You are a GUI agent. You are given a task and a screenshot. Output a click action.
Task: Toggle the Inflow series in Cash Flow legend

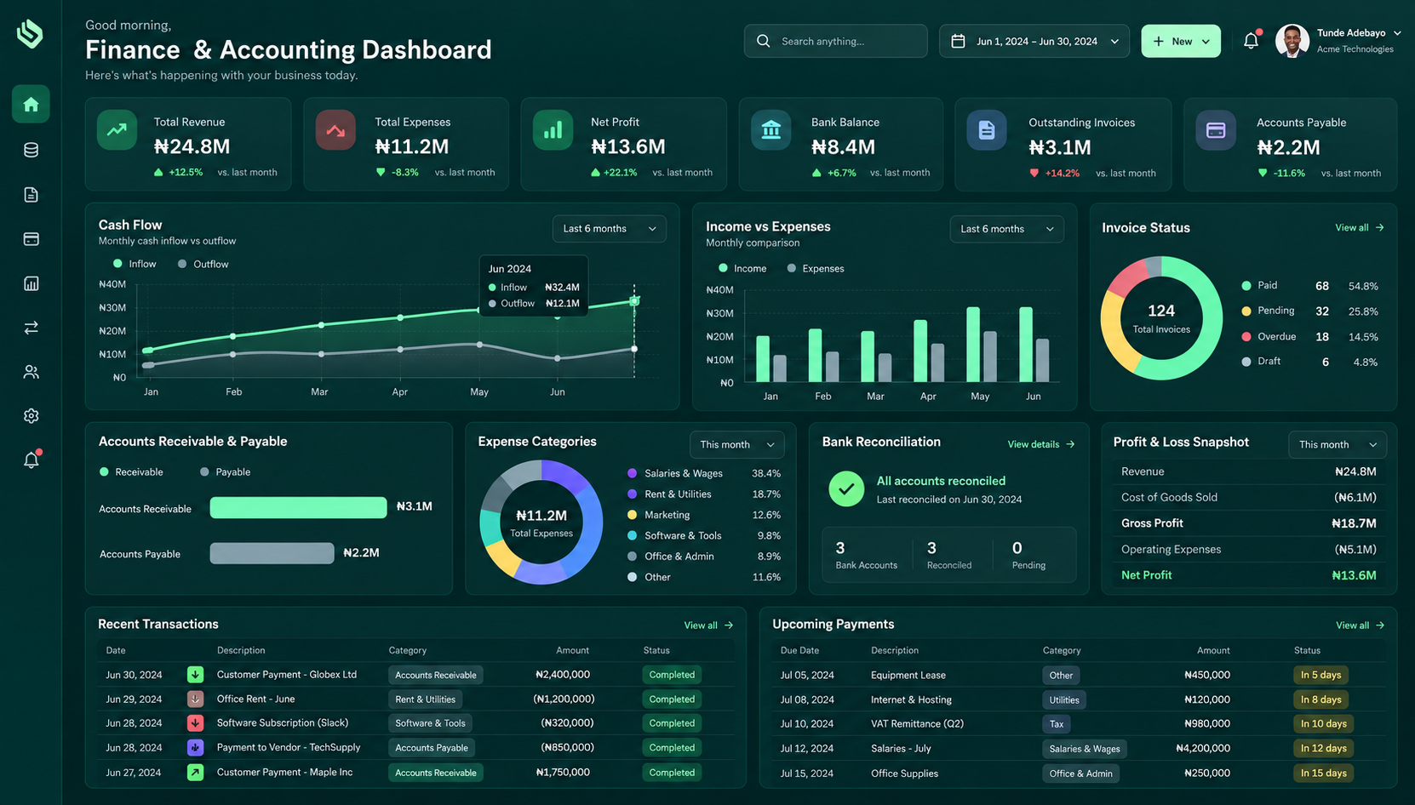(135, 264)
